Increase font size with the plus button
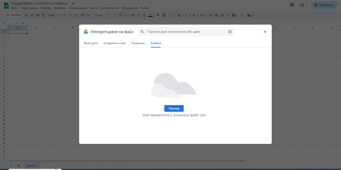341x170 pixels. point(126,15)
